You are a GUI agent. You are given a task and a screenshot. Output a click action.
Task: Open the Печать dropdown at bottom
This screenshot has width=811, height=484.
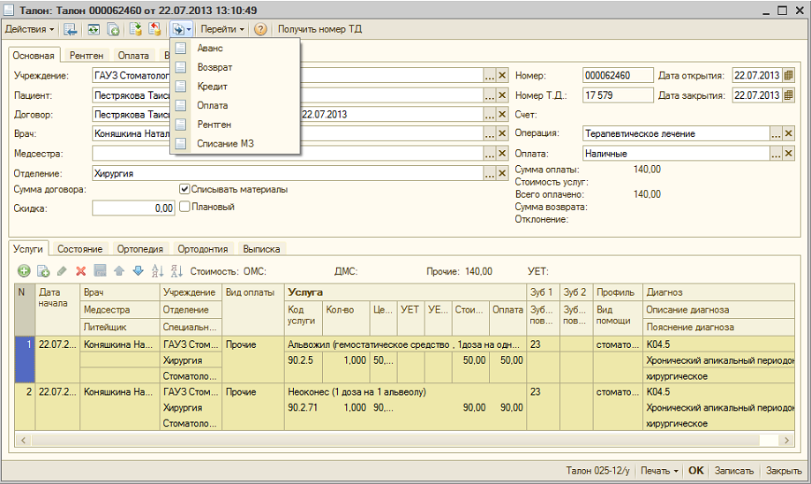[659, 471]
